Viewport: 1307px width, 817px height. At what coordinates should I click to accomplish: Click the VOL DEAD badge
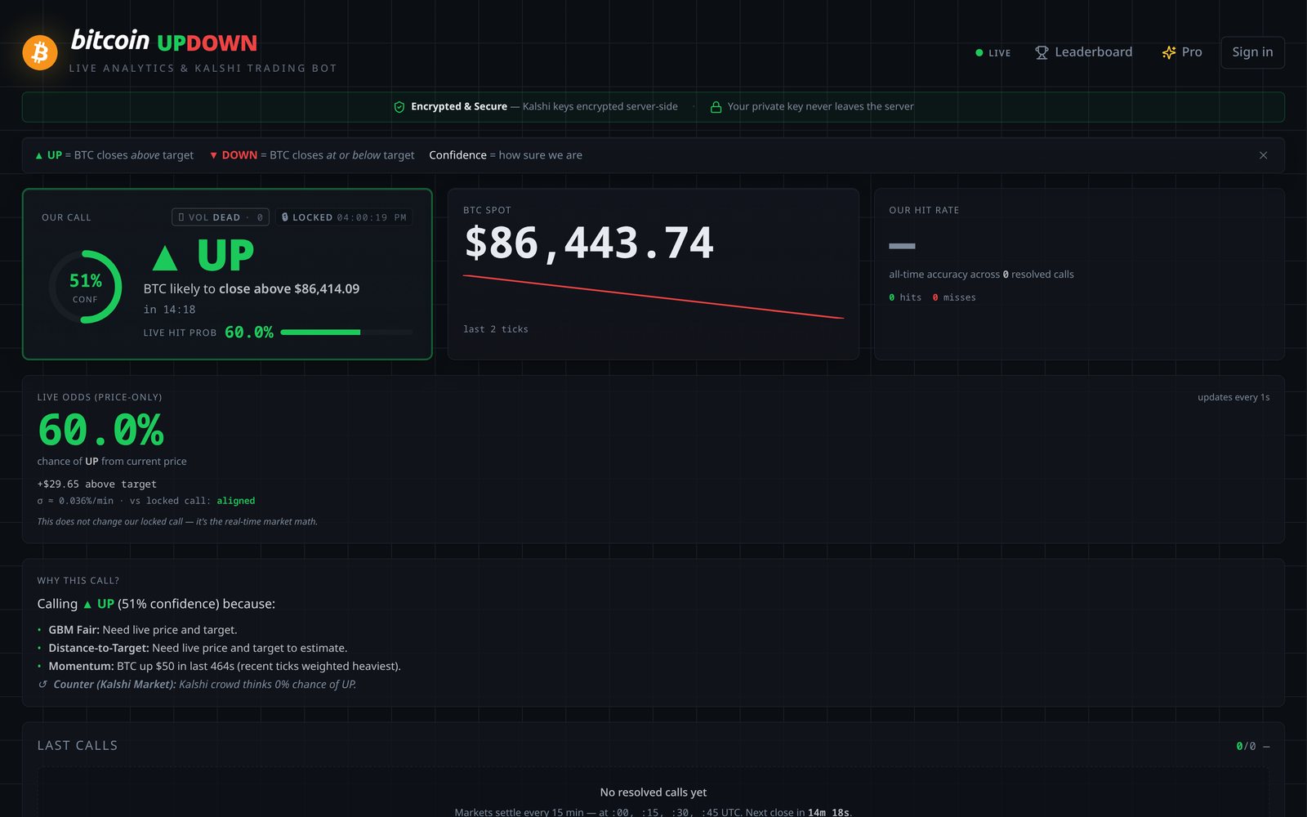(x=221, y=217)
